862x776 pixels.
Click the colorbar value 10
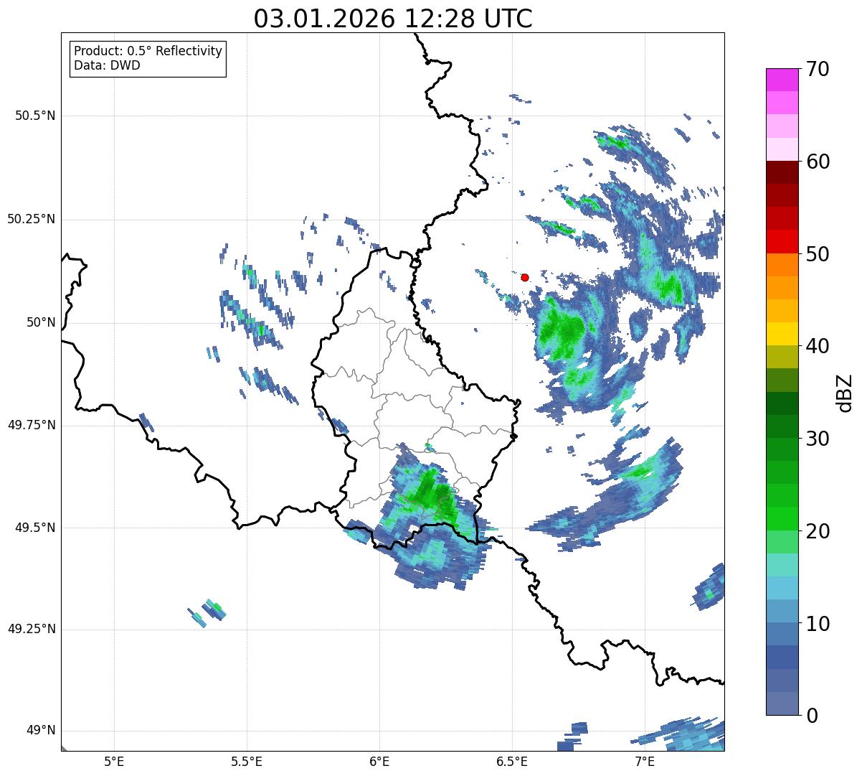pyautogui.click(x=818, y=623)
